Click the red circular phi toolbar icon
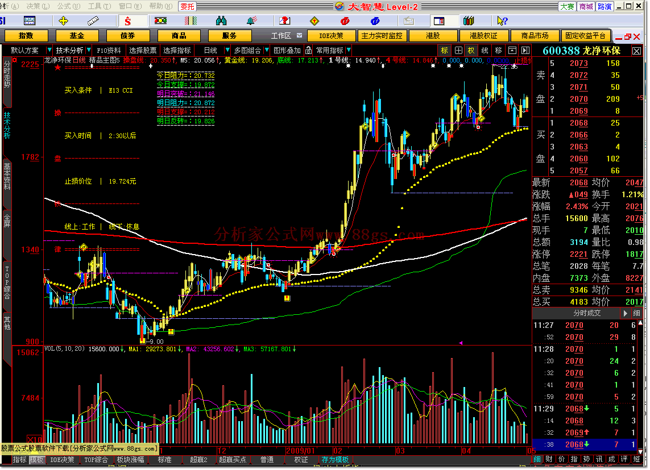 click(x=345, y=20)
